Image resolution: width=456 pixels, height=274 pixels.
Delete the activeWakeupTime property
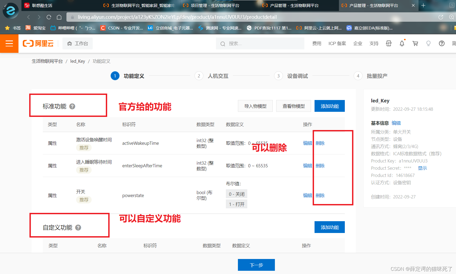tap(320, 143)
